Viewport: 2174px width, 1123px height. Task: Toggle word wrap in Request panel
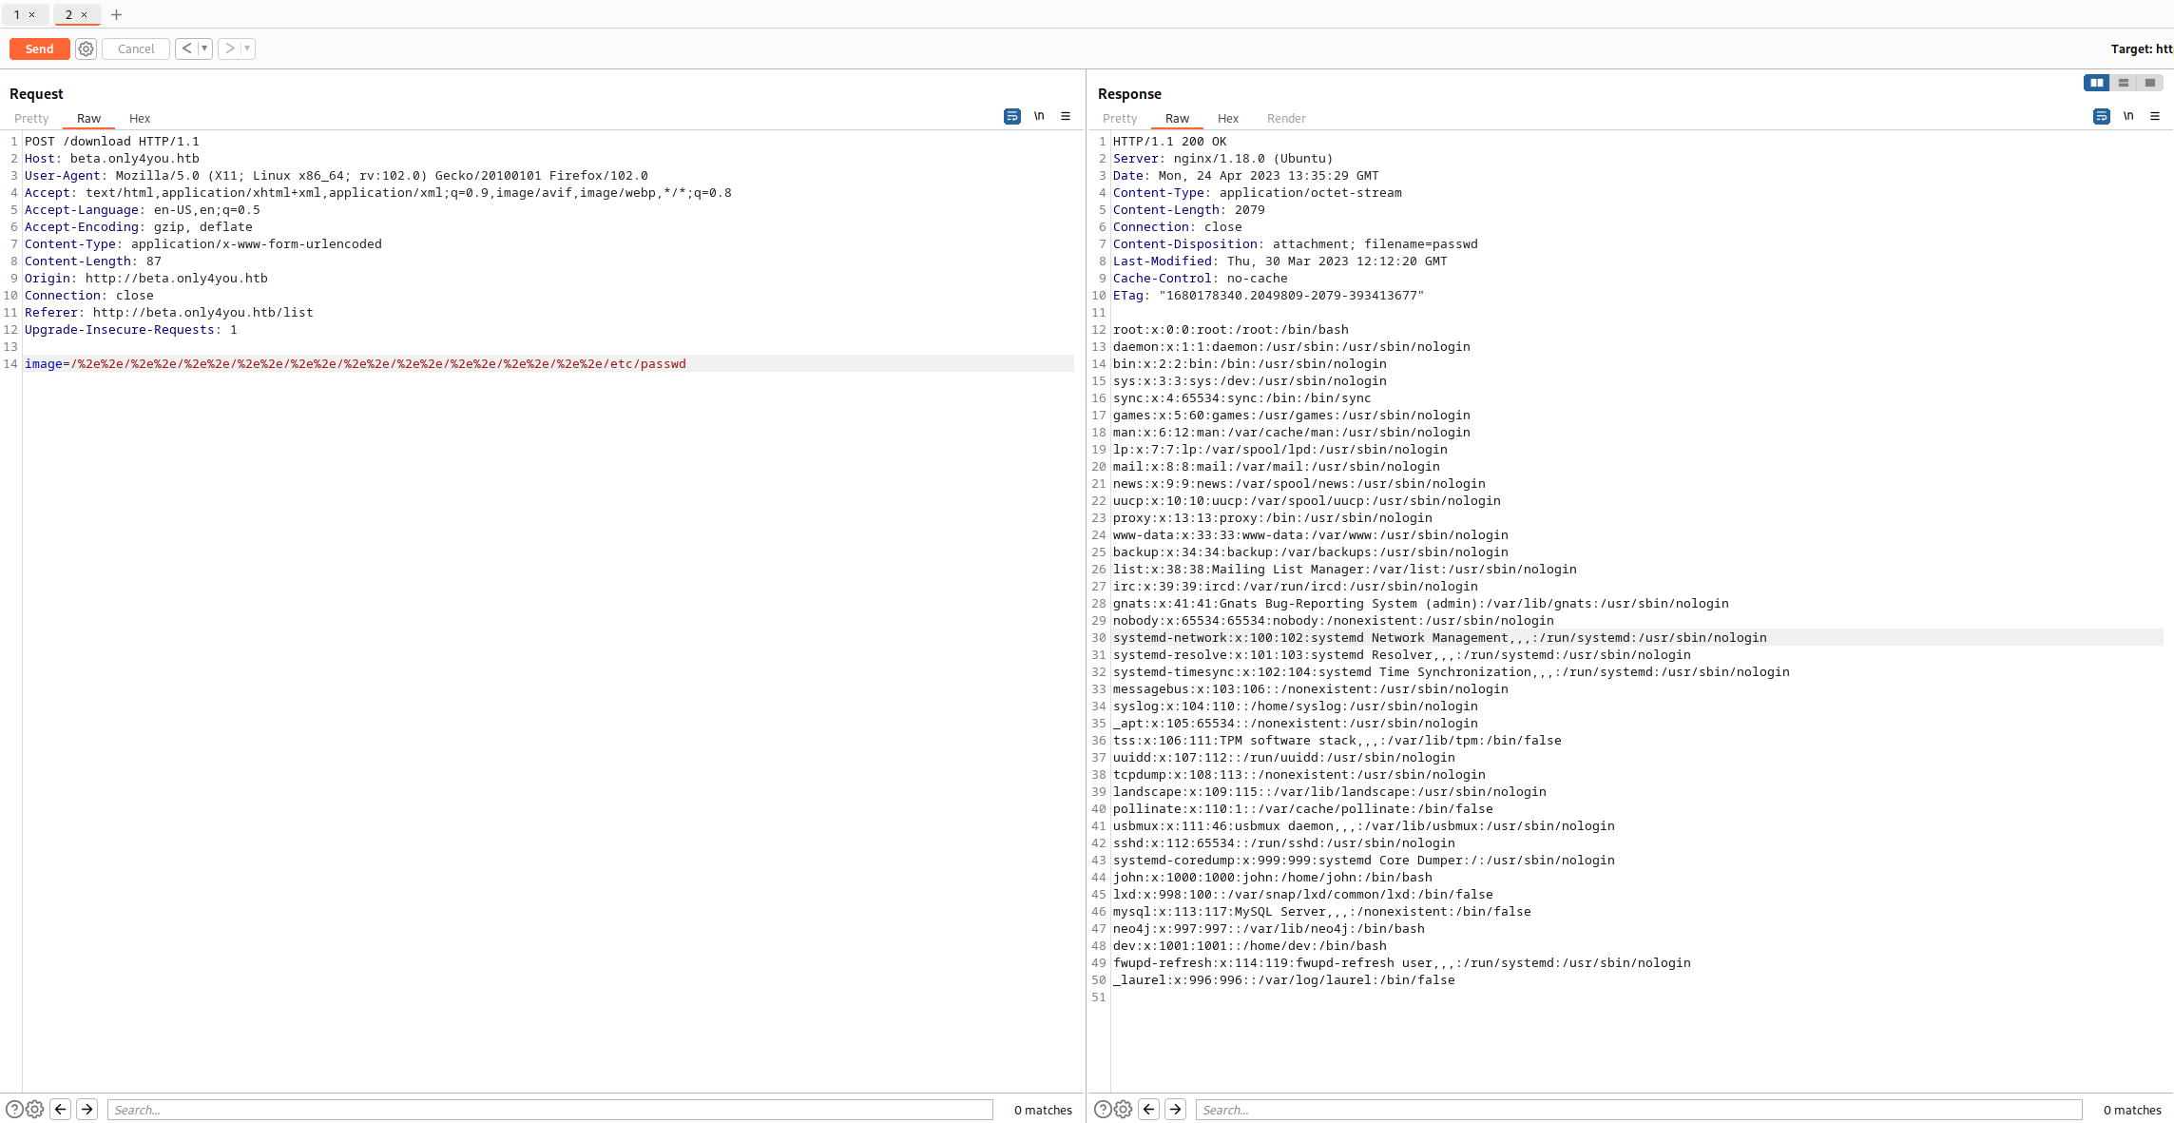[1011, 116]
